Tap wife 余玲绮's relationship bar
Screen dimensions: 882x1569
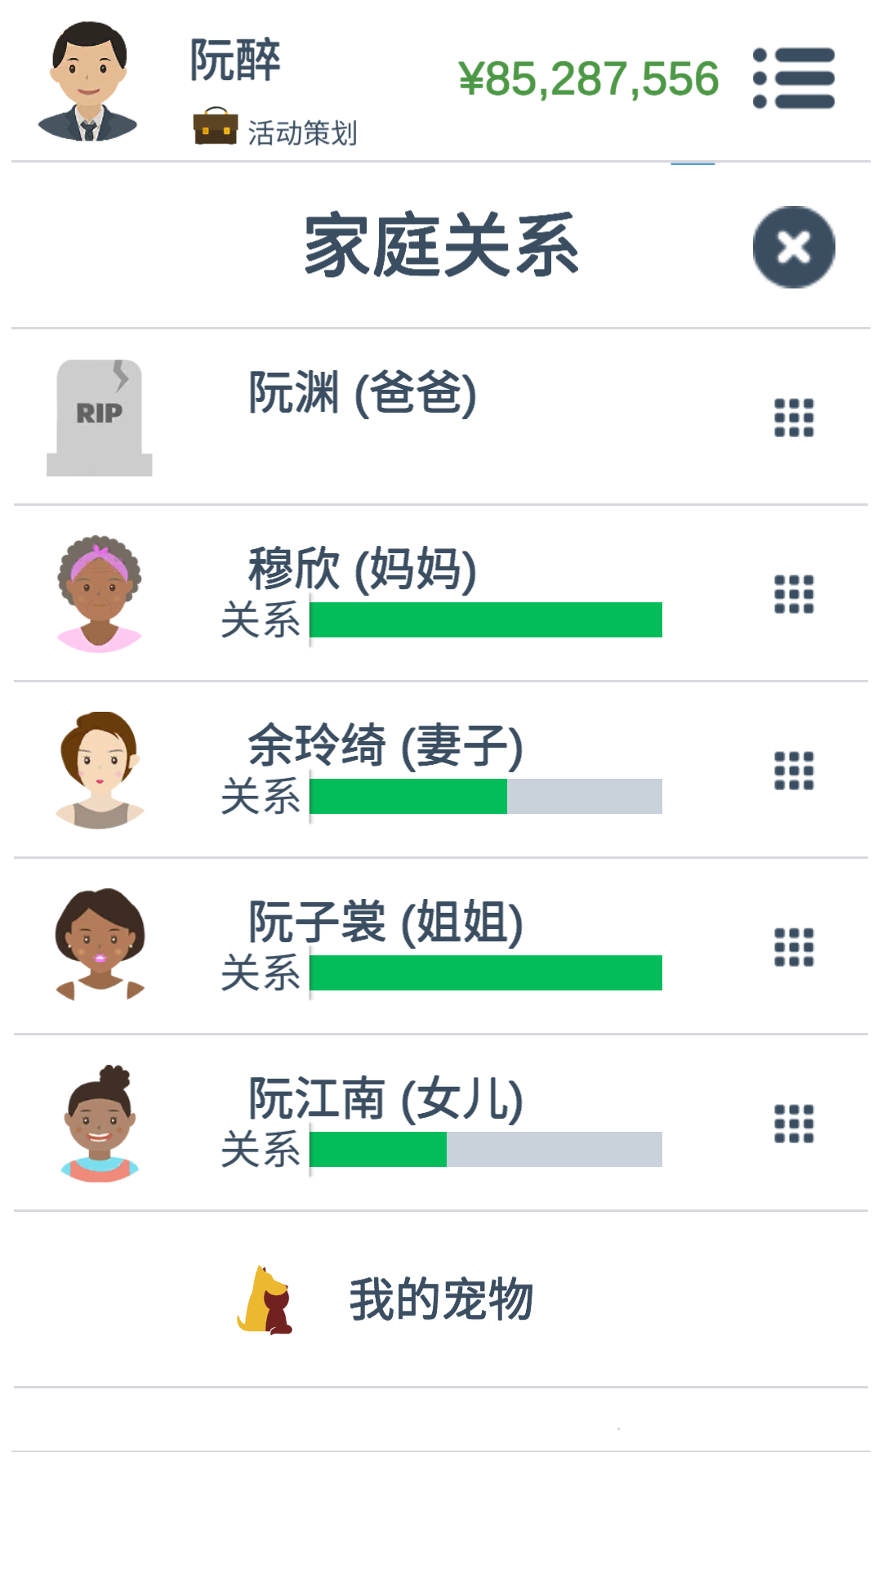(x=486, y=797)
